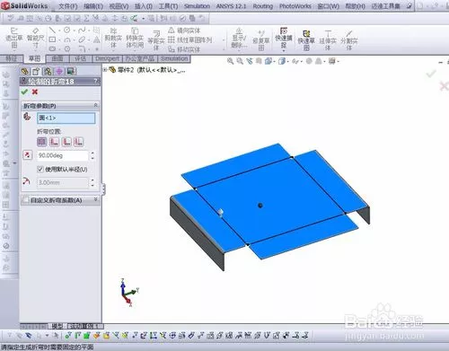Switch to the DimXpert tab
This screenshot has height=351, width=449.
coord(108,58)
